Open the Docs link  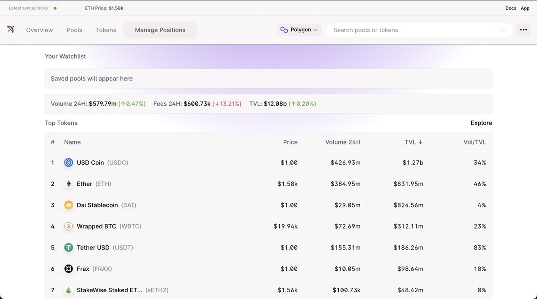coord(511,8)
